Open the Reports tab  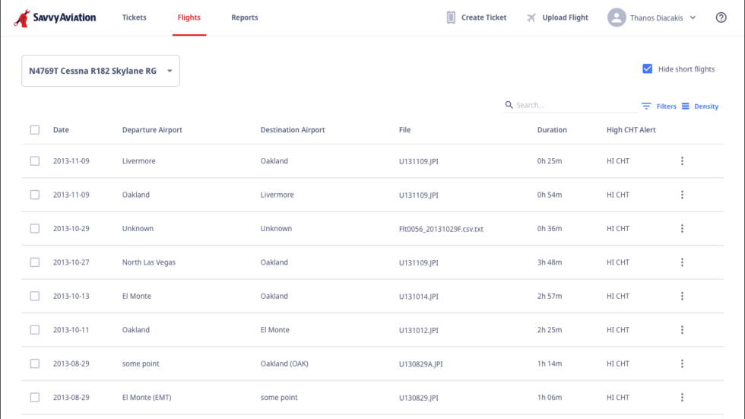(245, 17)
